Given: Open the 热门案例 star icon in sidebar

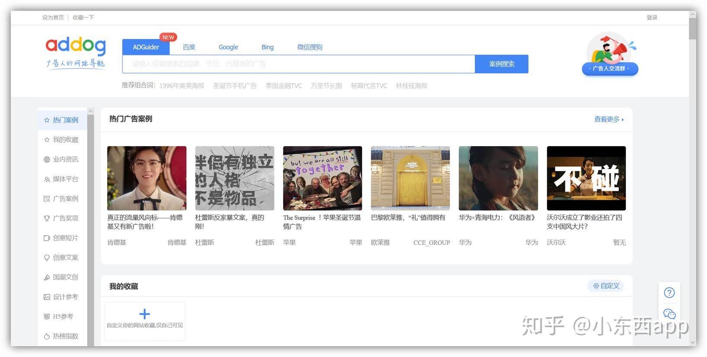Looking at the screenshot, I should (47, 120).
